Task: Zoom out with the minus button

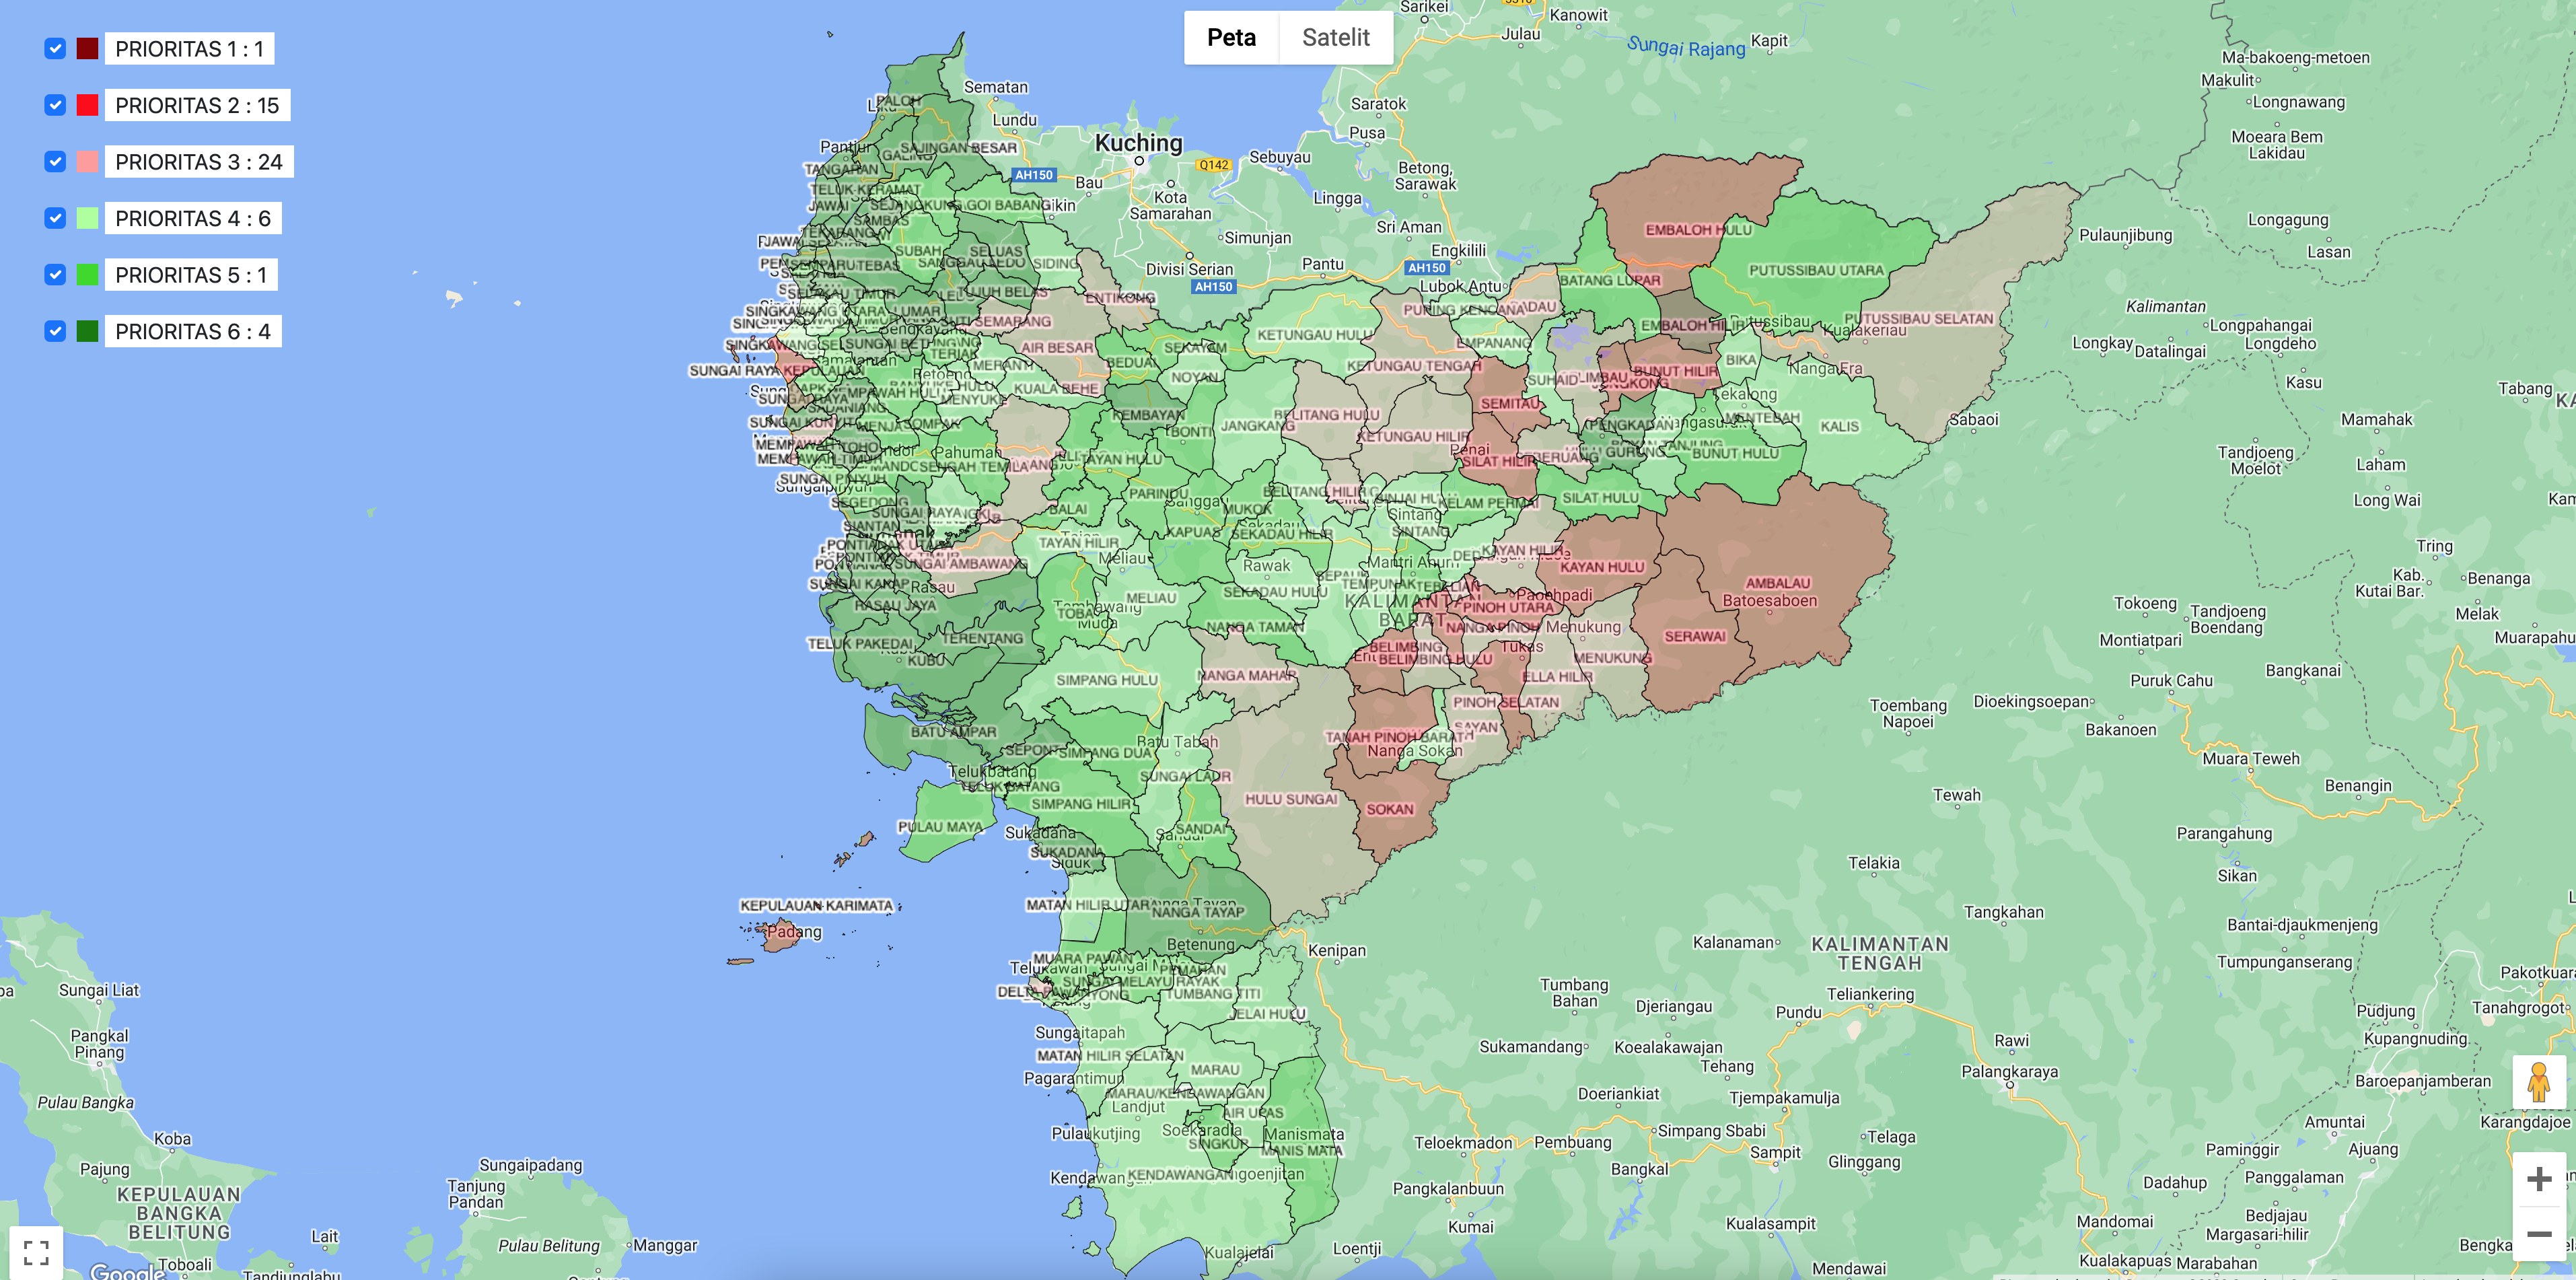Action: [x=2538, y=1234]
